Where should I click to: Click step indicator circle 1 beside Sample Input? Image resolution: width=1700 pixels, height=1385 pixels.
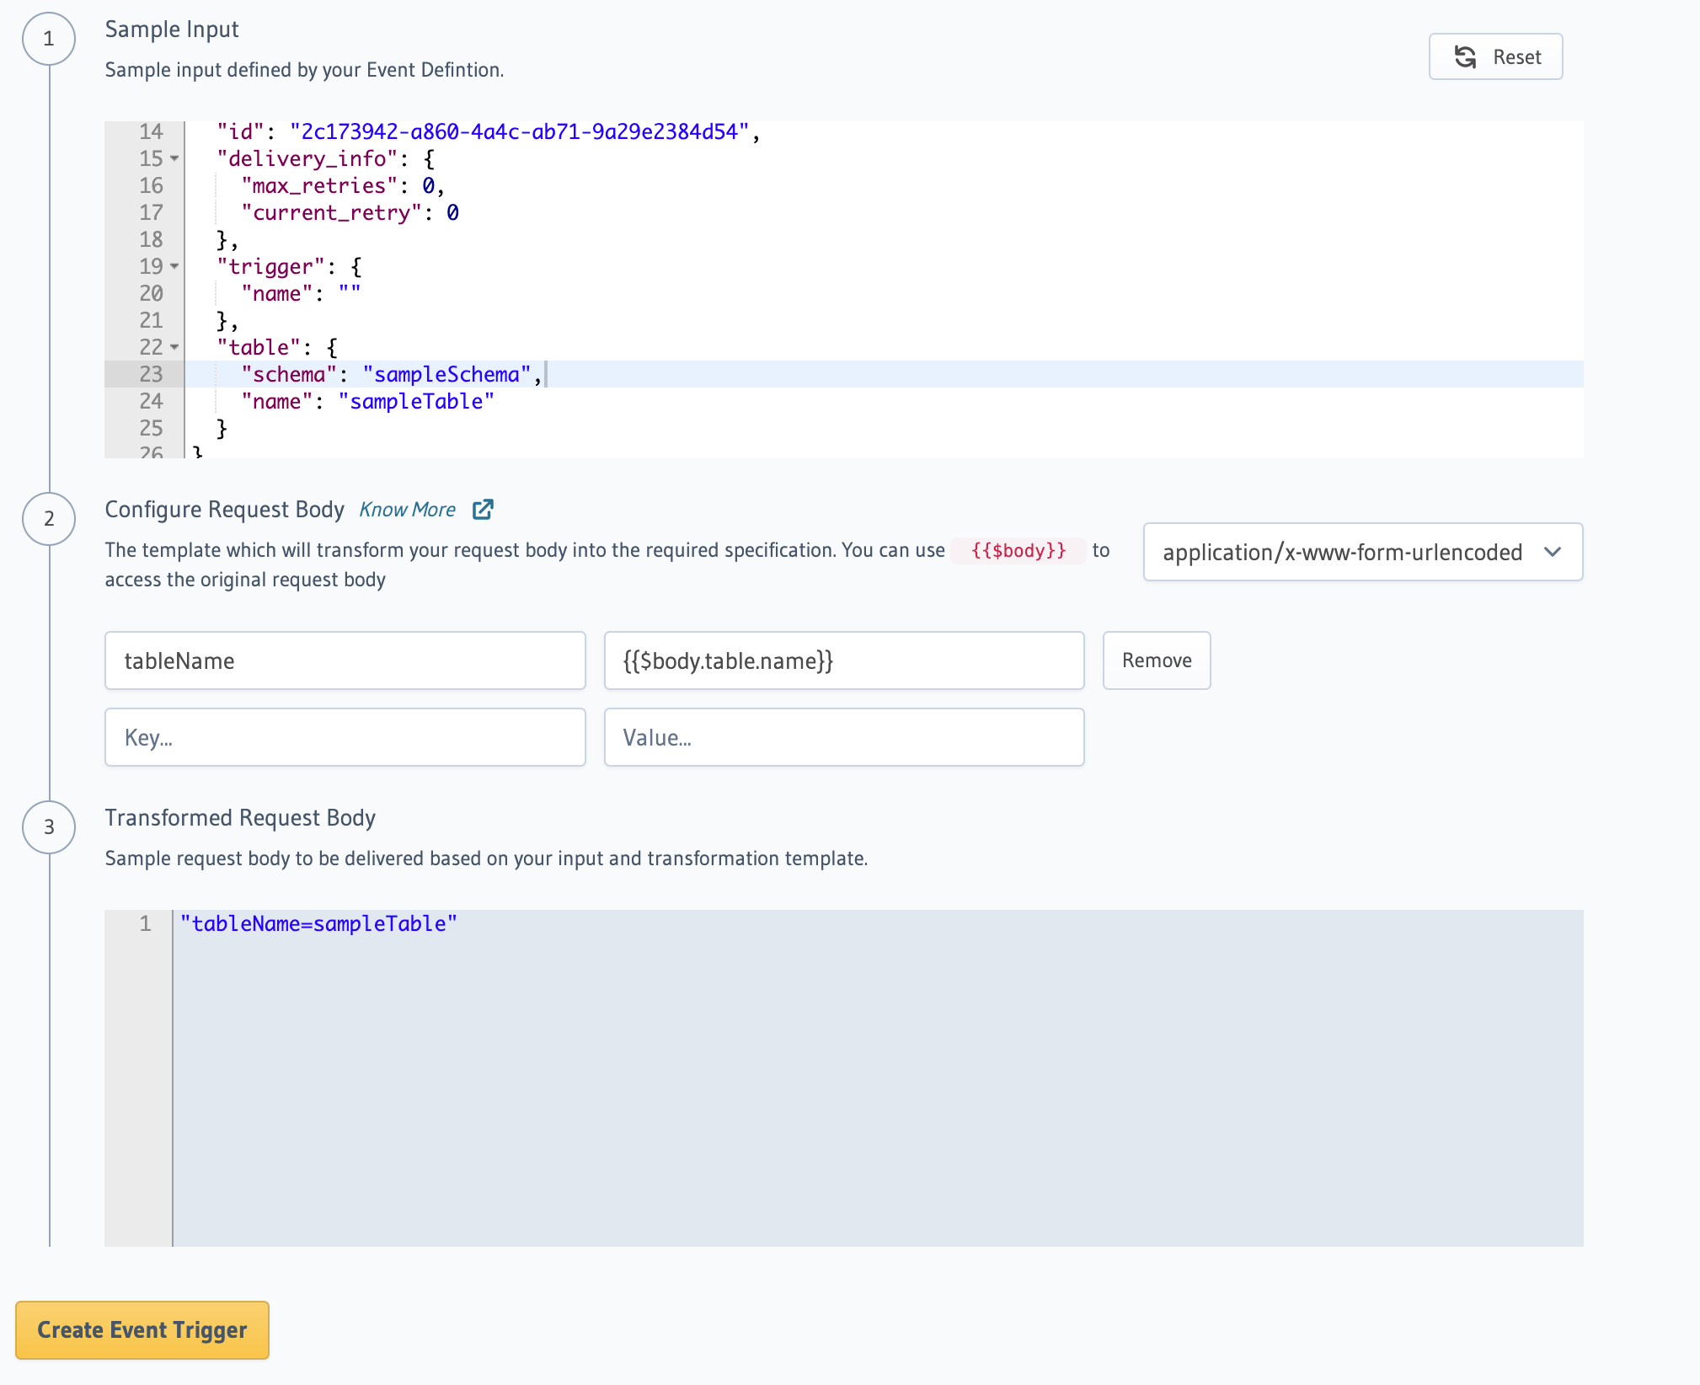click(x=49, y=39)
